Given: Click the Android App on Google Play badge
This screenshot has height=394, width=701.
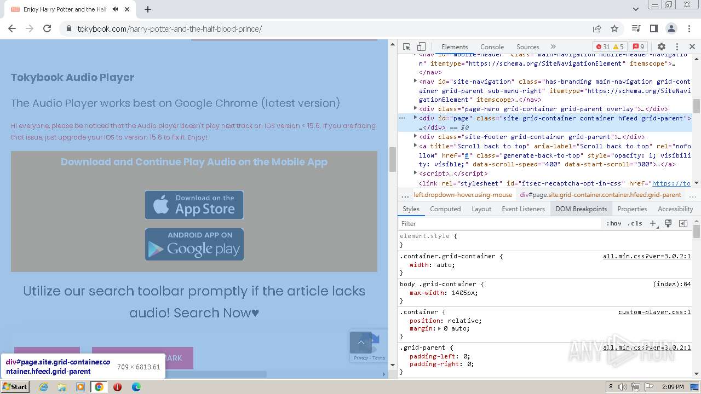Looking at the screenshot, I should click(x=194, y=244).
